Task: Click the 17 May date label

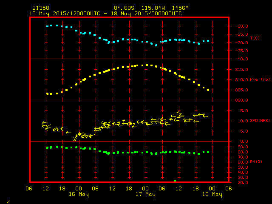Action: pos(145,195)
